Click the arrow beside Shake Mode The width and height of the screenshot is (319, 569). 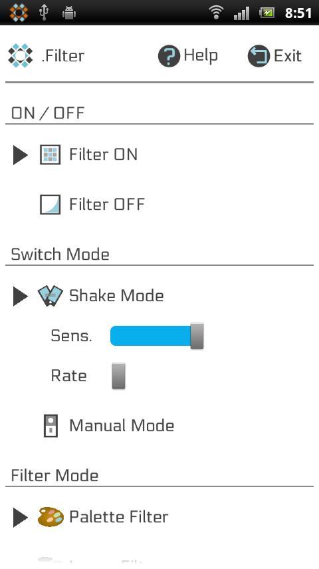[21, 296]
